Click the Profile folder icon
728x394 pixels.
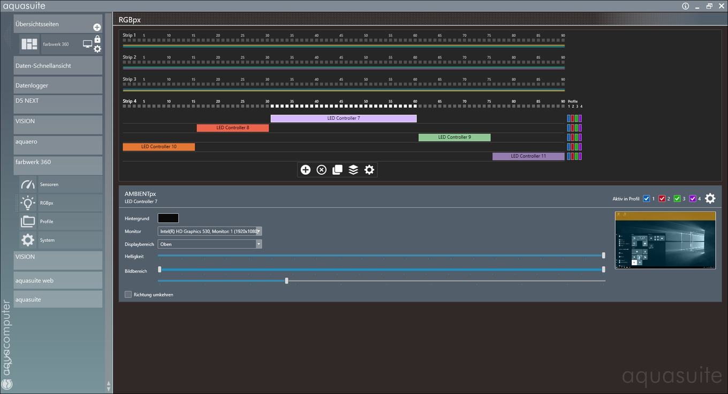tap(28, 221)
